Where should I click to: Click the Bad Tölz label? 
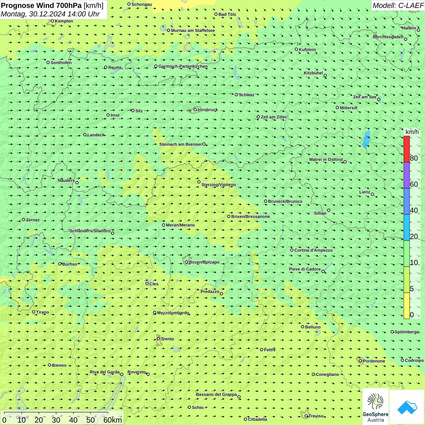tap(227, 14)
